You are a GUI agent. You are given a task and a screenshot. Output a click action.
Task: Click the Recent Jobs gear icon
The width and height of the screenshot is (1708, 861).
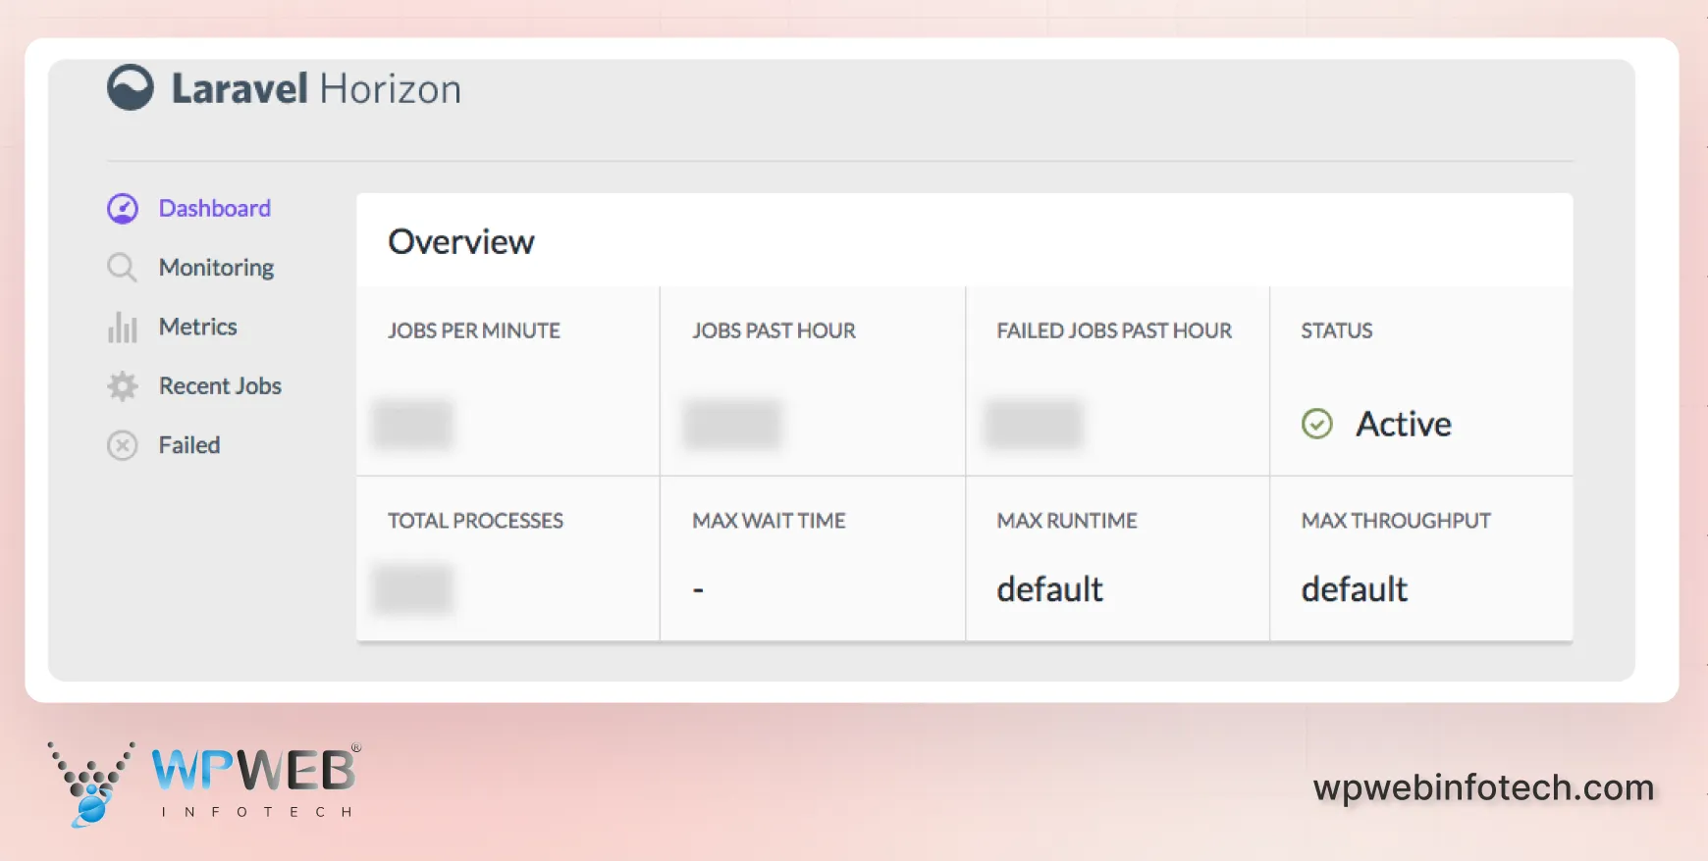click(x=123, y=386)
